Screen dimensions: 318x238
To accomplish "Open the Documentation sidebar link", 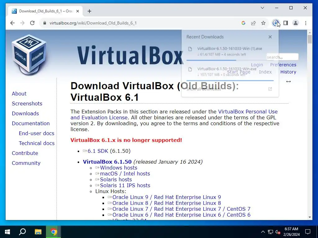I will point(31,123).
